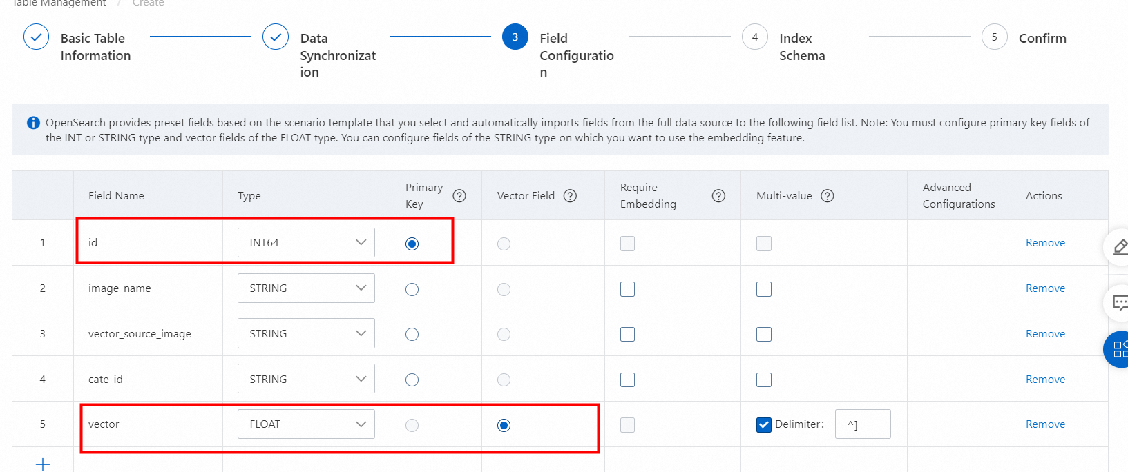Click the edit pencil floating icon
The height and width of the screenshot is (472, 1128).
tap(1119, 247)
